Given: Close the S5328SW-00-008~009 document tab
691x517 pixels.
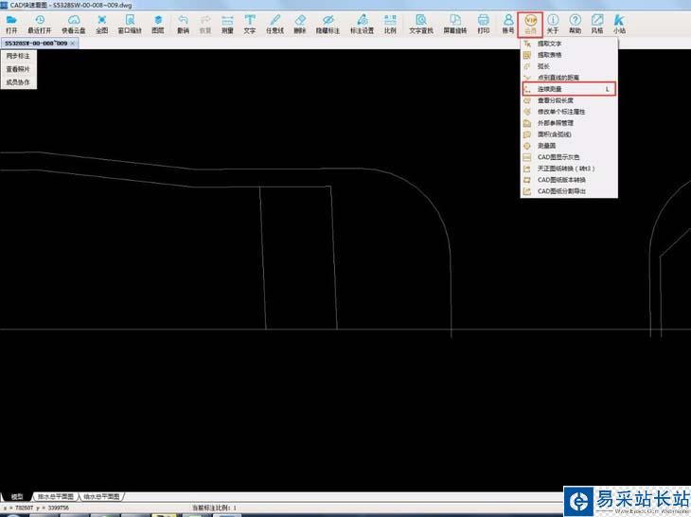Looking at the screenshot, I should 73,44.
